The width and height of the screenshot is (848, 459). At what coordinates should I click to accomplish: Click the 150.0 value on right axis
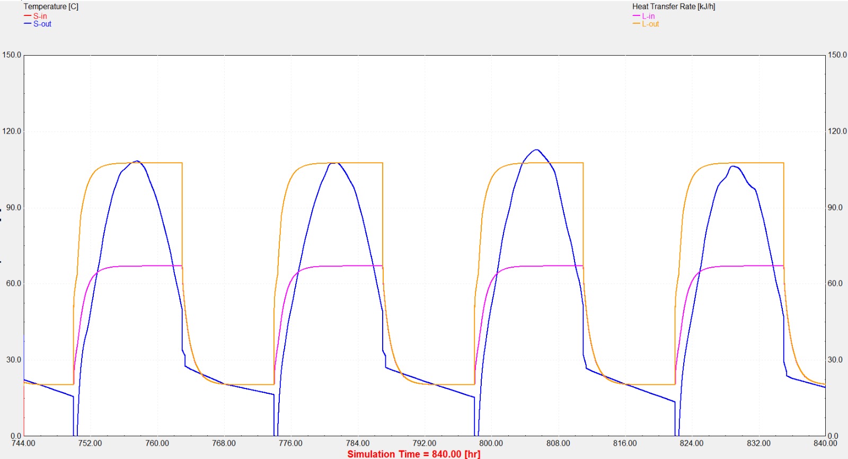[837, 55]
